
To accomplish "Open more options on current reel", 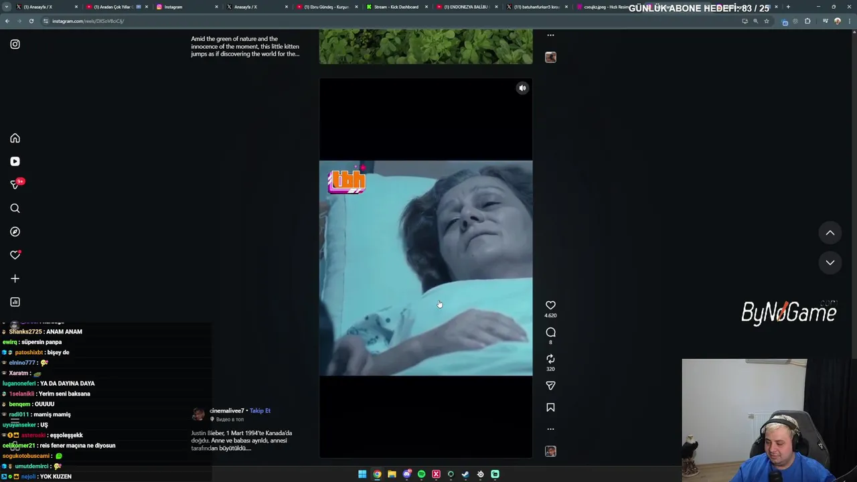I will (550, 429).
